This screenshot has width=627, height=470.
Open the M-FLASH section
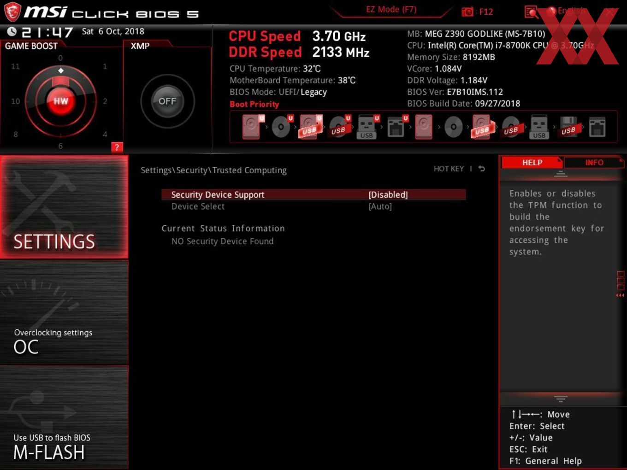pos(64,417)
